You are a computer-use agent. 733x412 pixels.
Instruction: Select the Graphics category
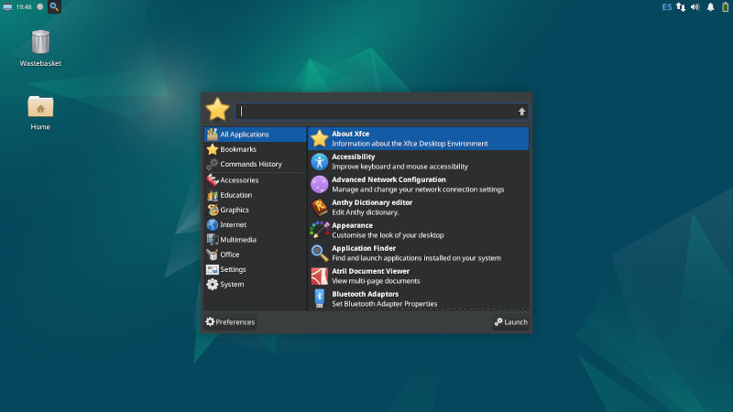pos(256,211)
